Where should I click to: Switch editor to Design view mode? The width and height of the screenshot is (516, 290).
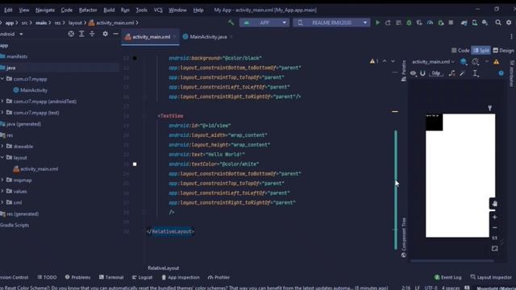pos(503,50)
